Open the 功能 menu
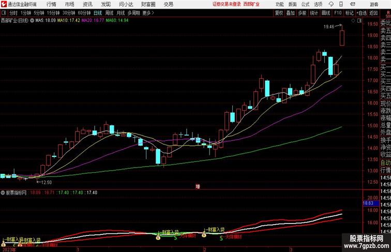391x252 pixels. tap(280, 4)
